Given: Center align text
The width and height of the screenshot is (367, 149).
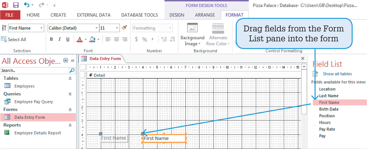Looking at the screenshot, I should [x=116, y=39].
